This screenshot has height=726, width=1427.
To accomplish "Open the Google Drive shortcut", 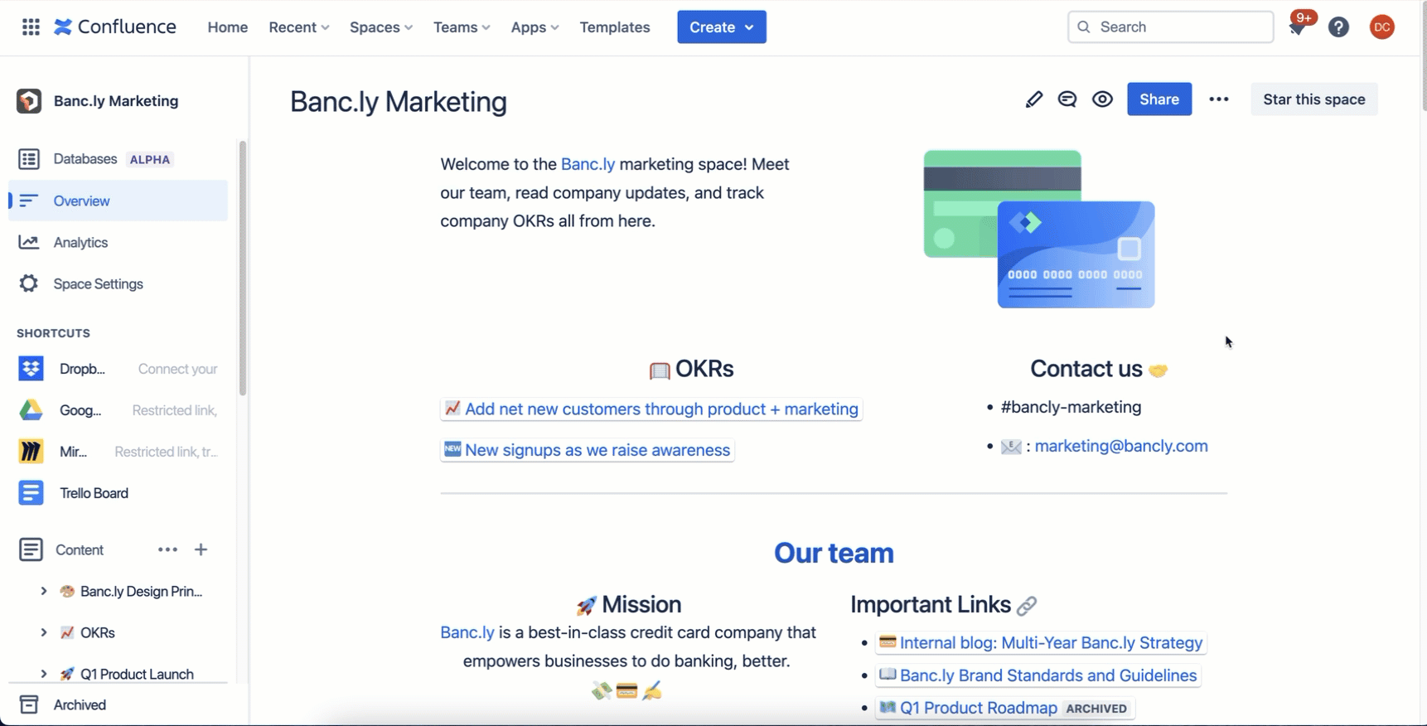I will [x=118, y=410].
